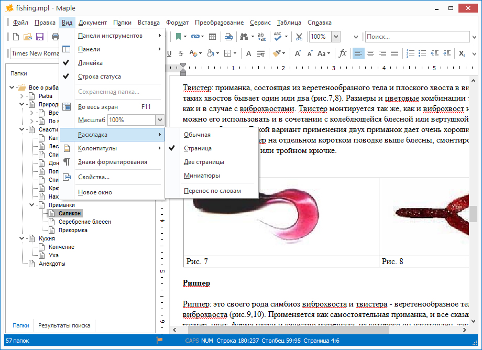Click the binoculars Find icon
Image resolution: width=482 pixels, height=350 pixels.
(244, 37)
